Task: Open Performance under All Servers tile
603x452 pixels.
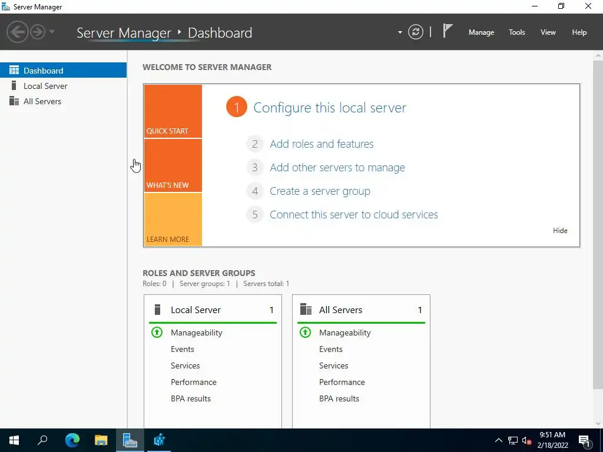Action: [342, 382]
